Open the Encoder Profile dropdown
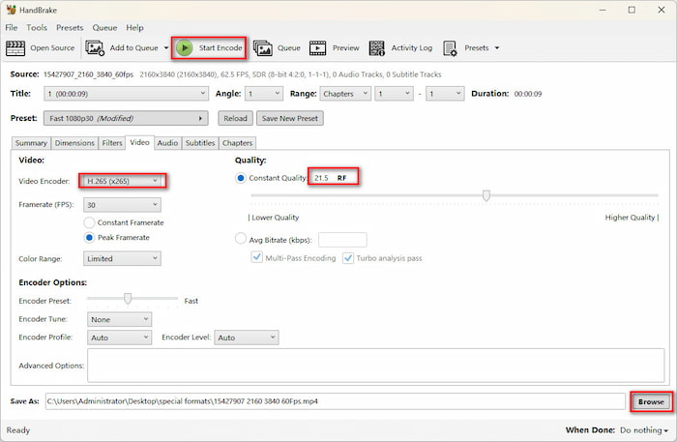677x442 pixels. 119,338
